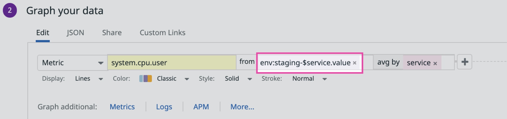Screen dimensions: 507x119
Task: Click the plus icon to add query
Action: coord(464,62)
